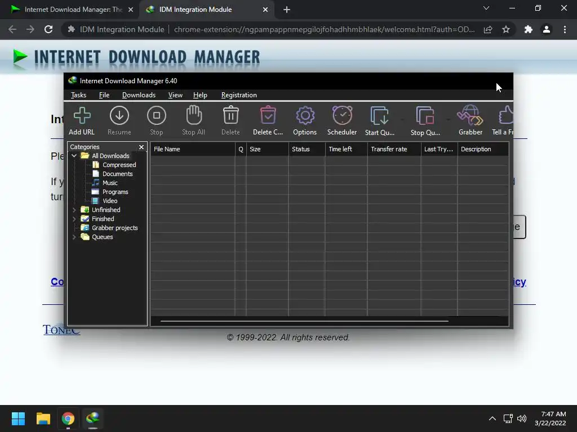Open Start Queue dropdown arrow
577x432 pixels.
point(402,119)
